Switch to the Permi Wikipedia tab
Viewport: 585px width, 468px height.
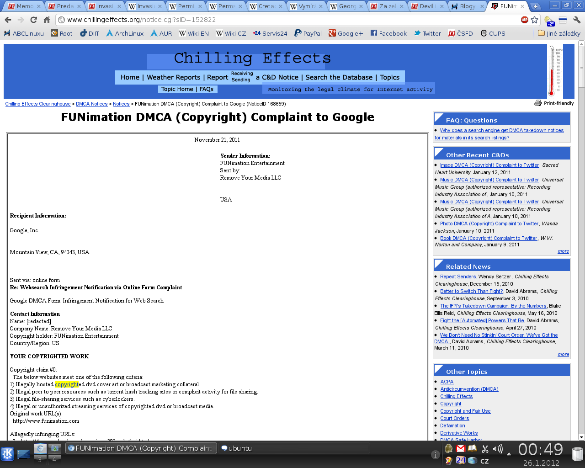[185, 6]
